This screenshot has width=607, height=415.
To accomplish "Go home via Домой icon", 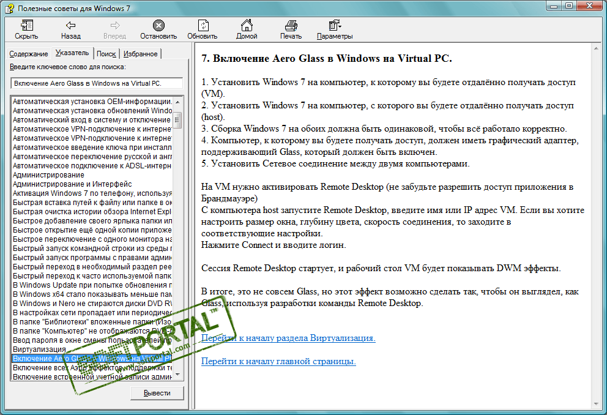I will tap(247, 25).
